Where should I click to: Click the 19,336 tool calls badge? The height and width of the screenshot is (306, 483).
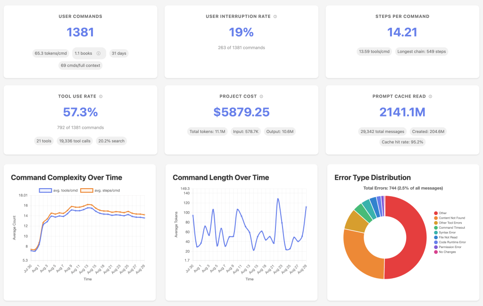coord(75,141)
